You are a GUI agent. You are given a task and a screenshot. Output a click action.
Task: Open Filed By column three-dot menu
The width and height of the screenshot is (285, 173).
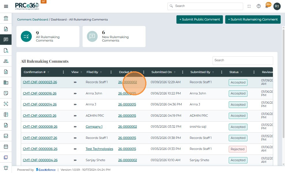[x=111, y=72]
